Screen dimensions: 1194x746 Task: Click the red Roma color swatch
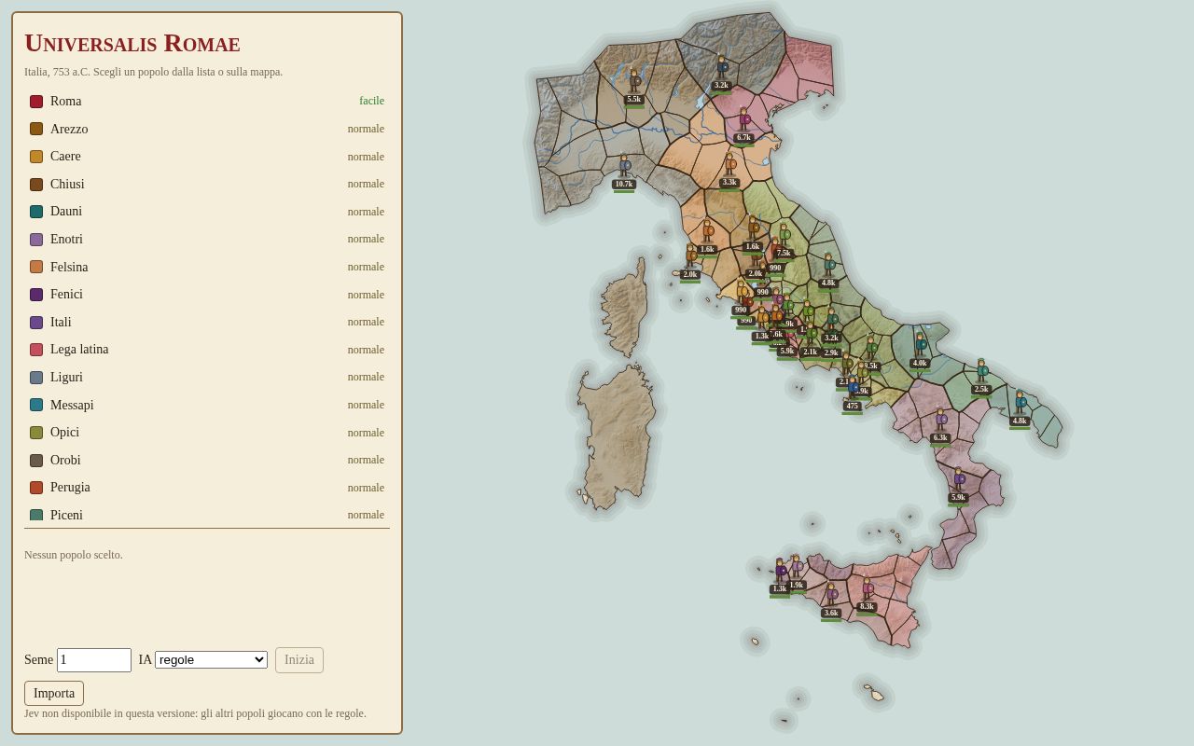pos(36,102)
